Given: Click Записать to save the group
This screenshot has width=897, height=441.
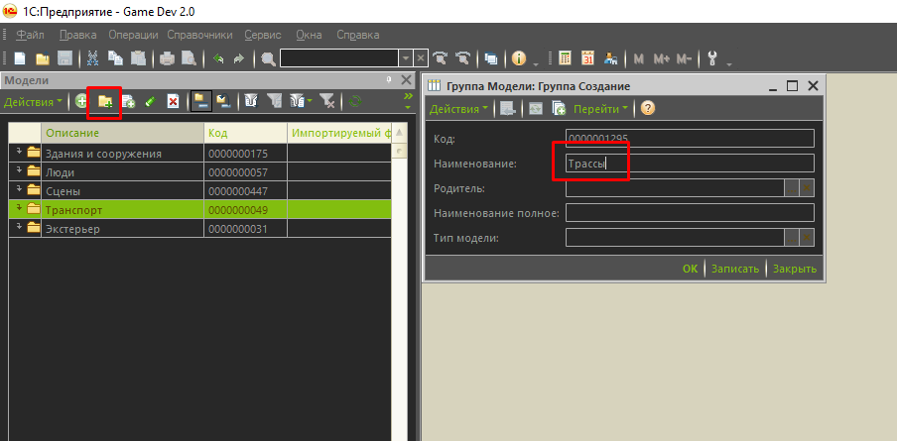Looking at the screenshot, I should [x=735, y=269].
